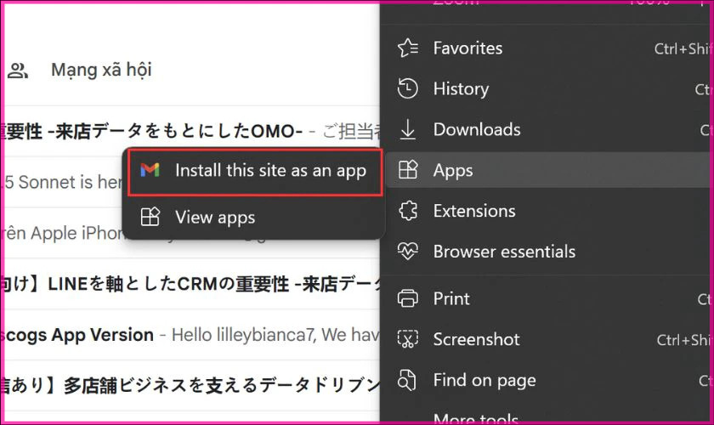Open the email about Sonnet
The height and width of the screenshot is (425, 714).
pyautogui.click(x=64, y=182)
